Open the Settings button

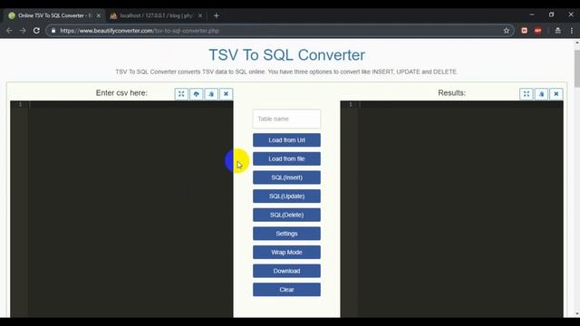(286, 234)
